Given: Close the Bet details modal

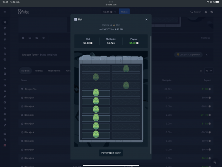Looking at the screenshot, I should click(x=147, y=20).
